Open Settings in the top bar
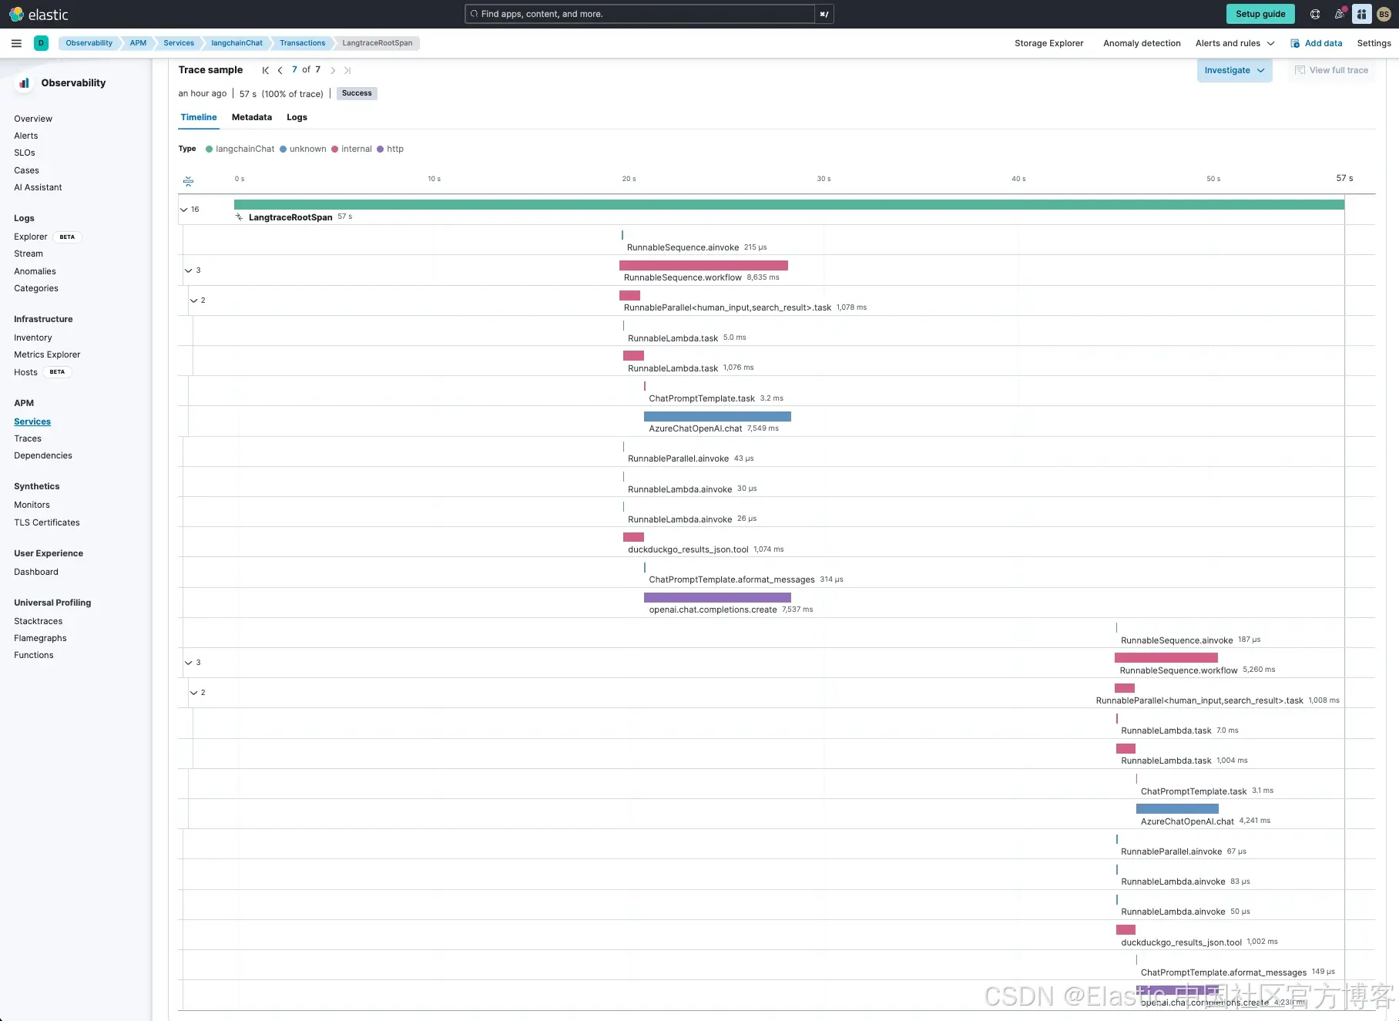The image size is (1399, 1021). point(1374,43)
